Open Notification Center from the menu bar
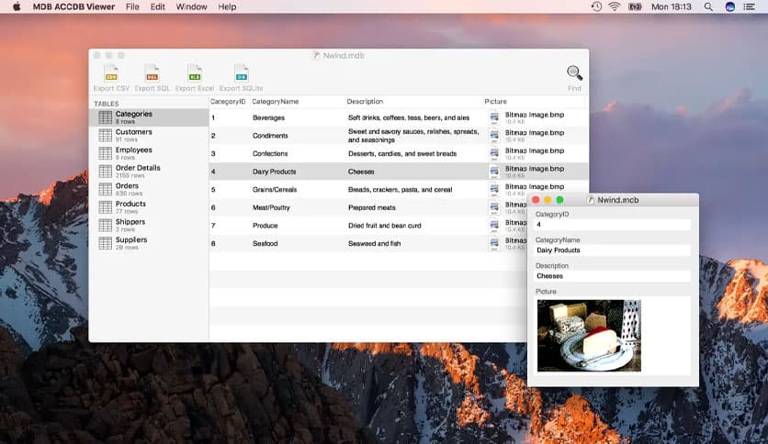 tap(749, 6)
